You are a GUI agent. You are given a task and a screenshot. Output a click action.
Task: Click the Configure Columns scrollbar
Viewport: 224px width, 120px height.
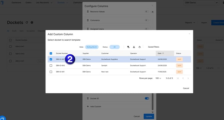pyautogui.click(x=152, y=102)
